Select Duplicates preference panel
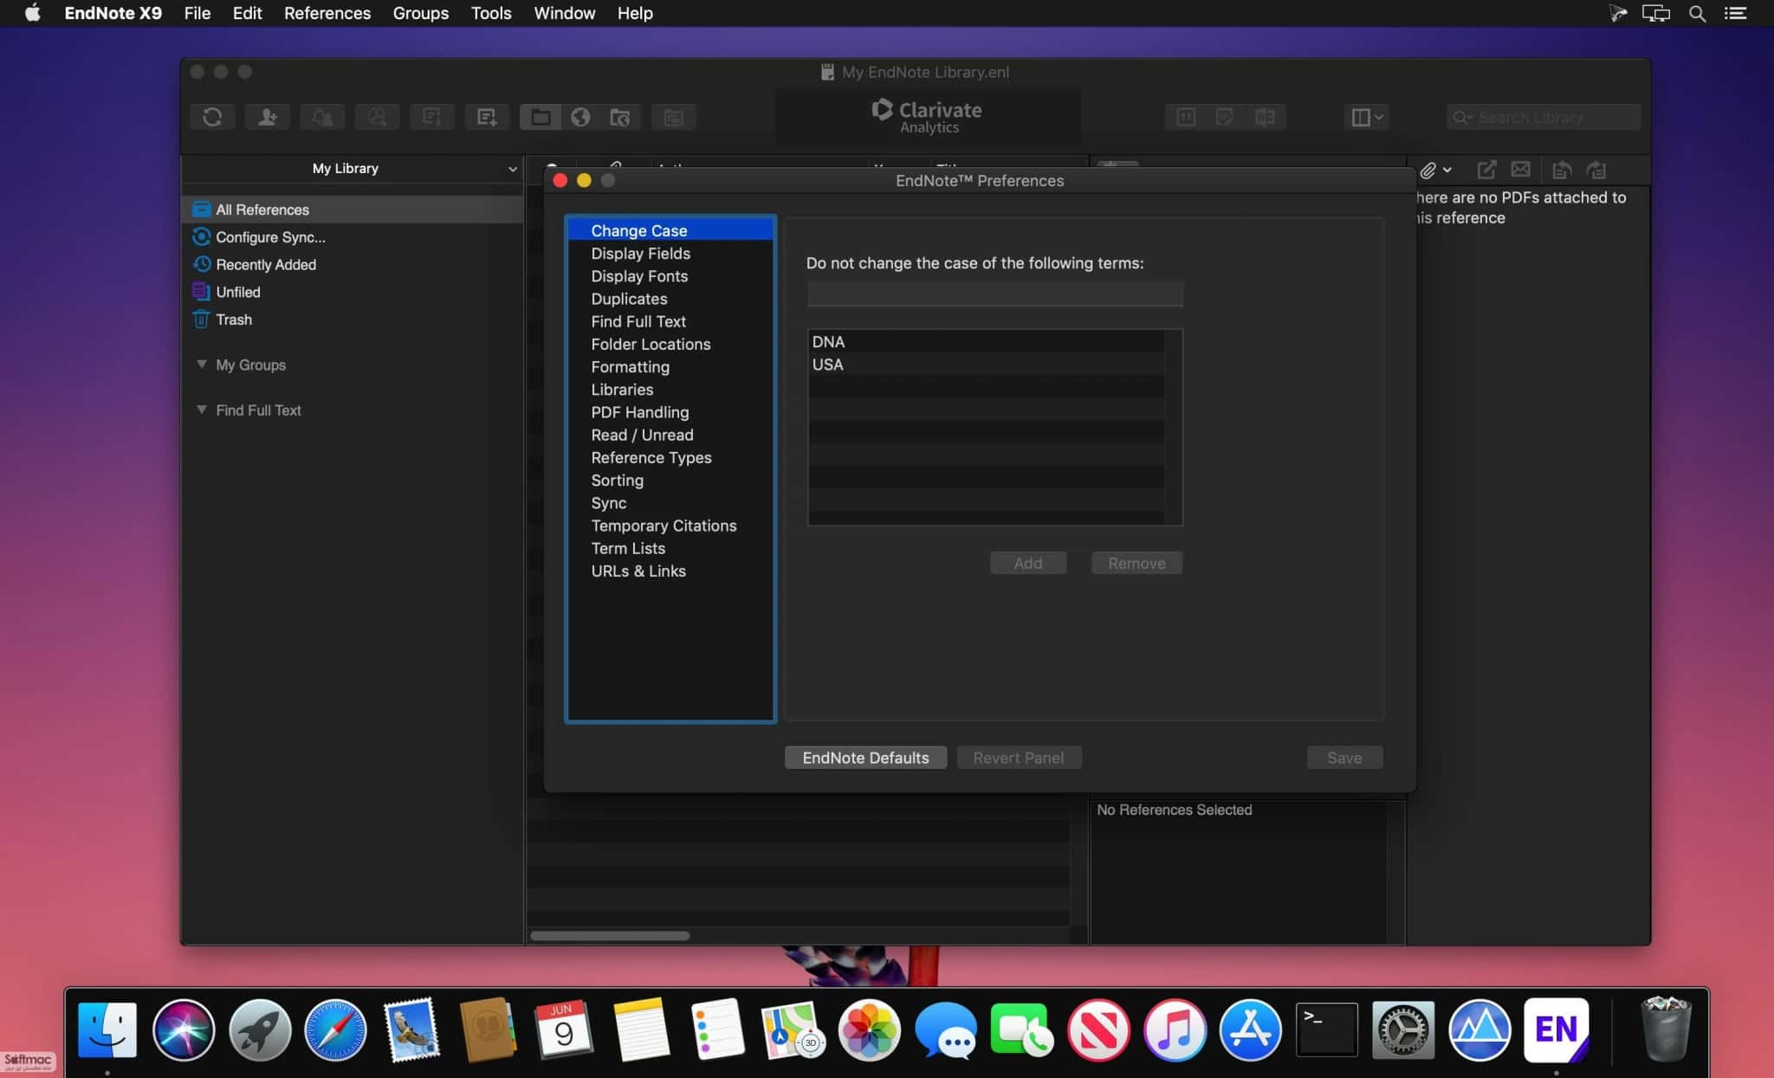Viewport: 1774px width, 1078px height. click(x=670, y=299)
